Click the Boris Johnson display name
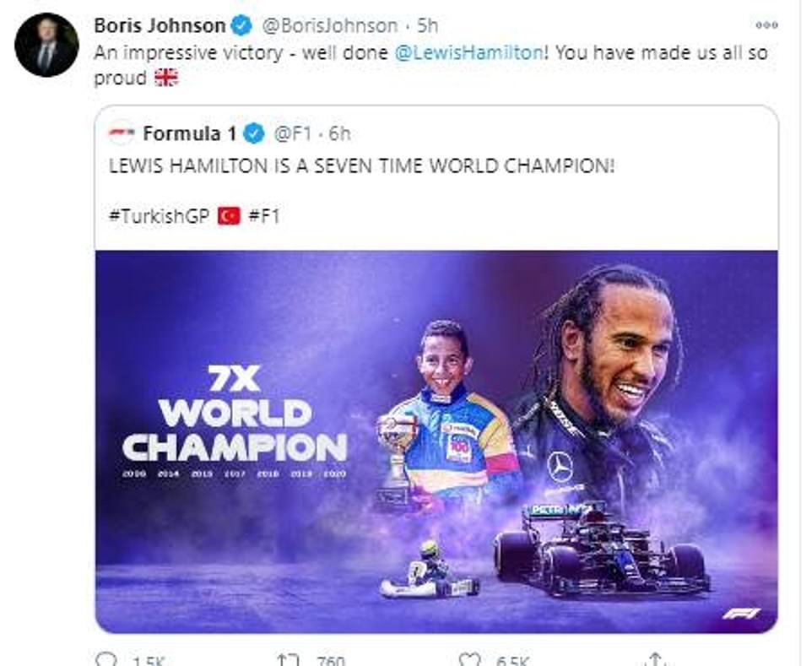This screenshot has height=666, width=812. [160, 26]
